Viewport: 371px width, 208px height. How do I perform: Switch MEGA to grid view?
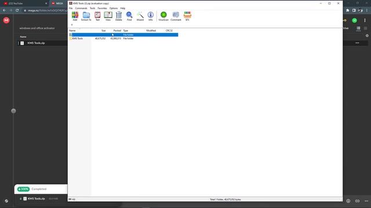click(x=366, y=28)
